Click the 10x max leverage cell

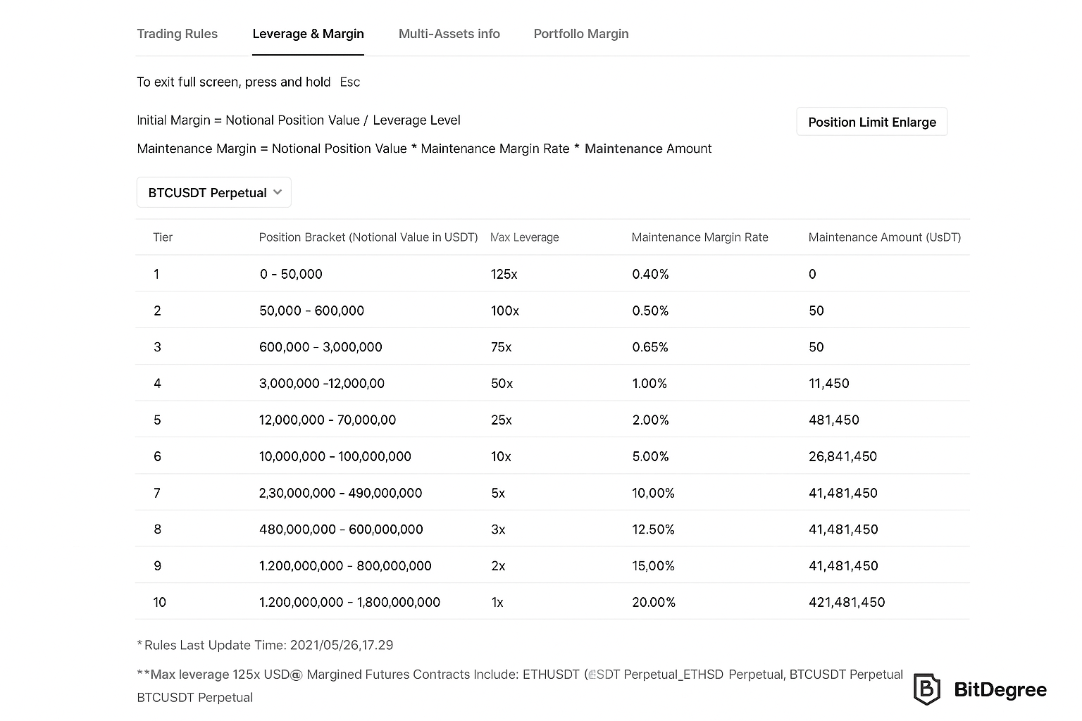point(501,456)
